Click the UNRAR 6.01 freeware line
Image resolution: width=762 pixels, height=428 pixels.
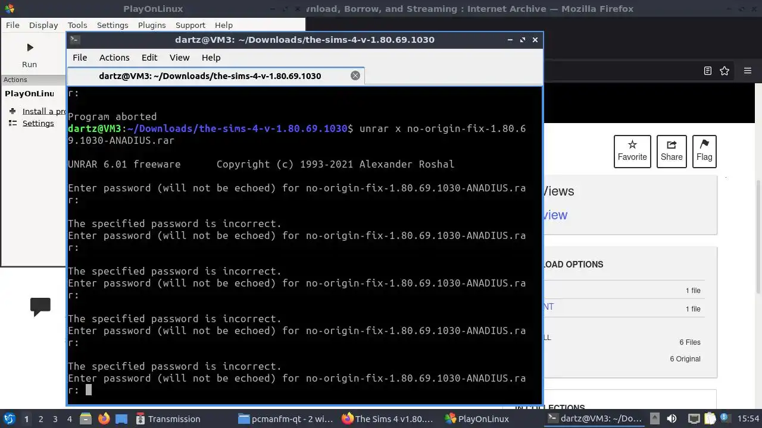click(124, 165)
